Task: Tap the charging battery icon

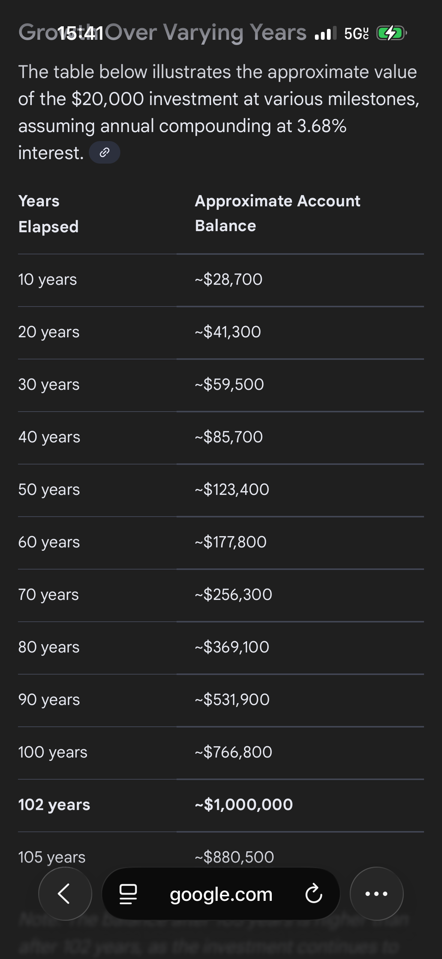Action: pos(391,33)
